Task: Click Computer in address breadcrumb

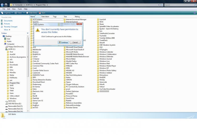Action: [x=19, y=5]
